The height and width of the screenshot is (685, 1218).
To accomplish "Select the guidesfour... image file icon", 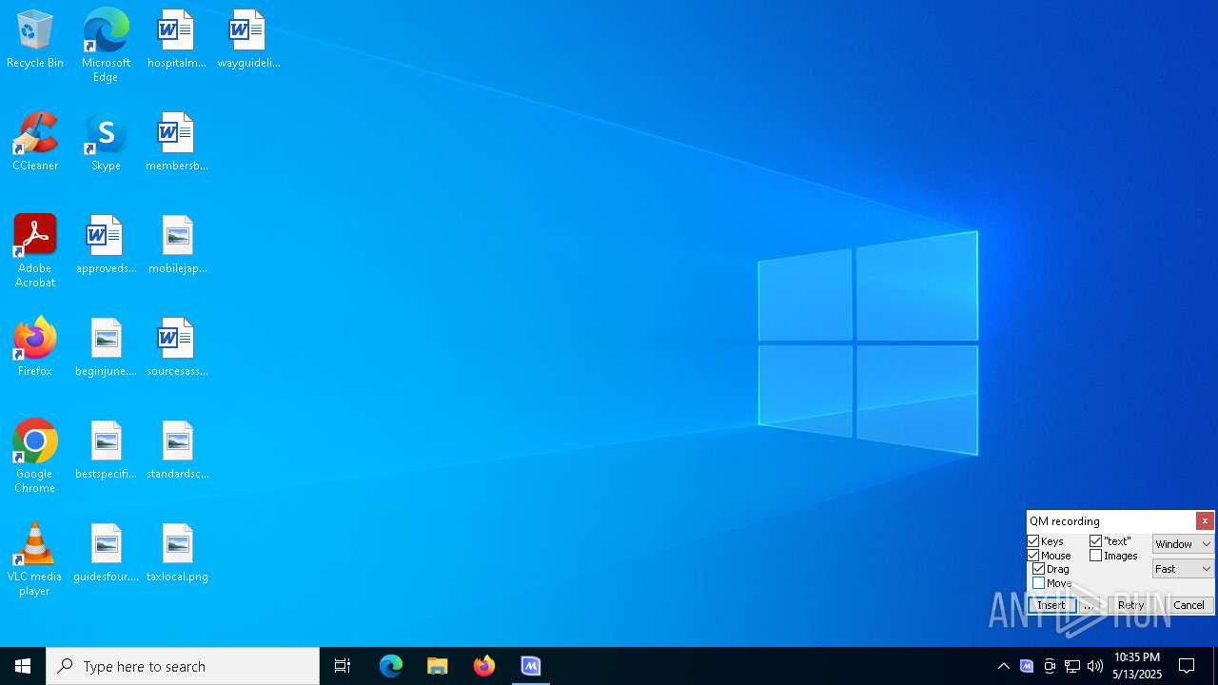I will pyautogui.click(x=106, y=554).
